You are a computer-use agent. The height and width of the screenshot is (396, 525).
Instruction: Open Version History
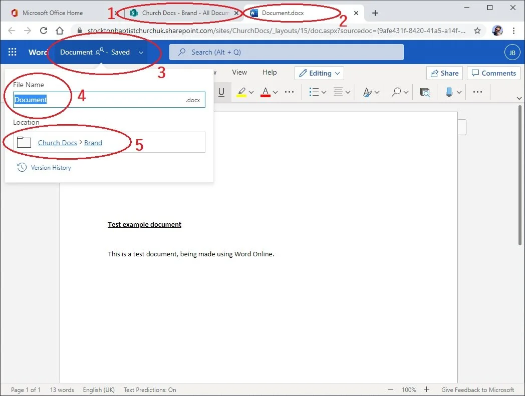point(44,167)
